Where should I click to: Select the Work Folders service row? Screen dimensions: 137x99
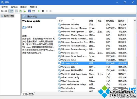point(93,88)
